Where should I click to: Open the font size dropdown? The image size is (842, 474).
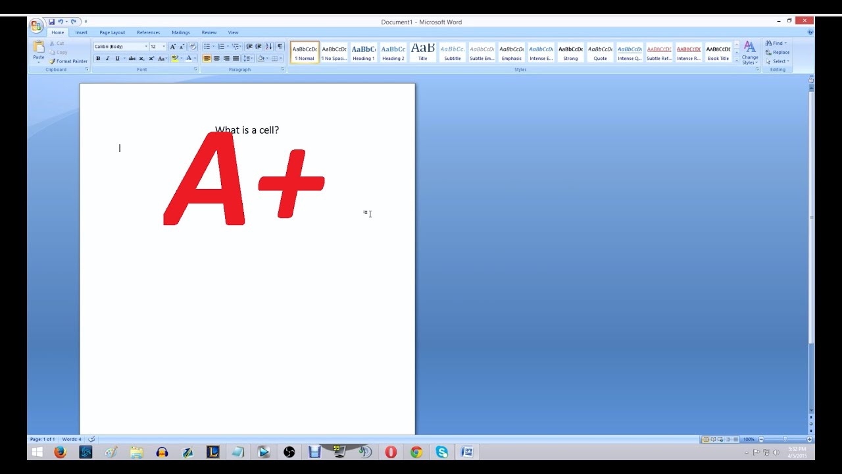[164, 47]
